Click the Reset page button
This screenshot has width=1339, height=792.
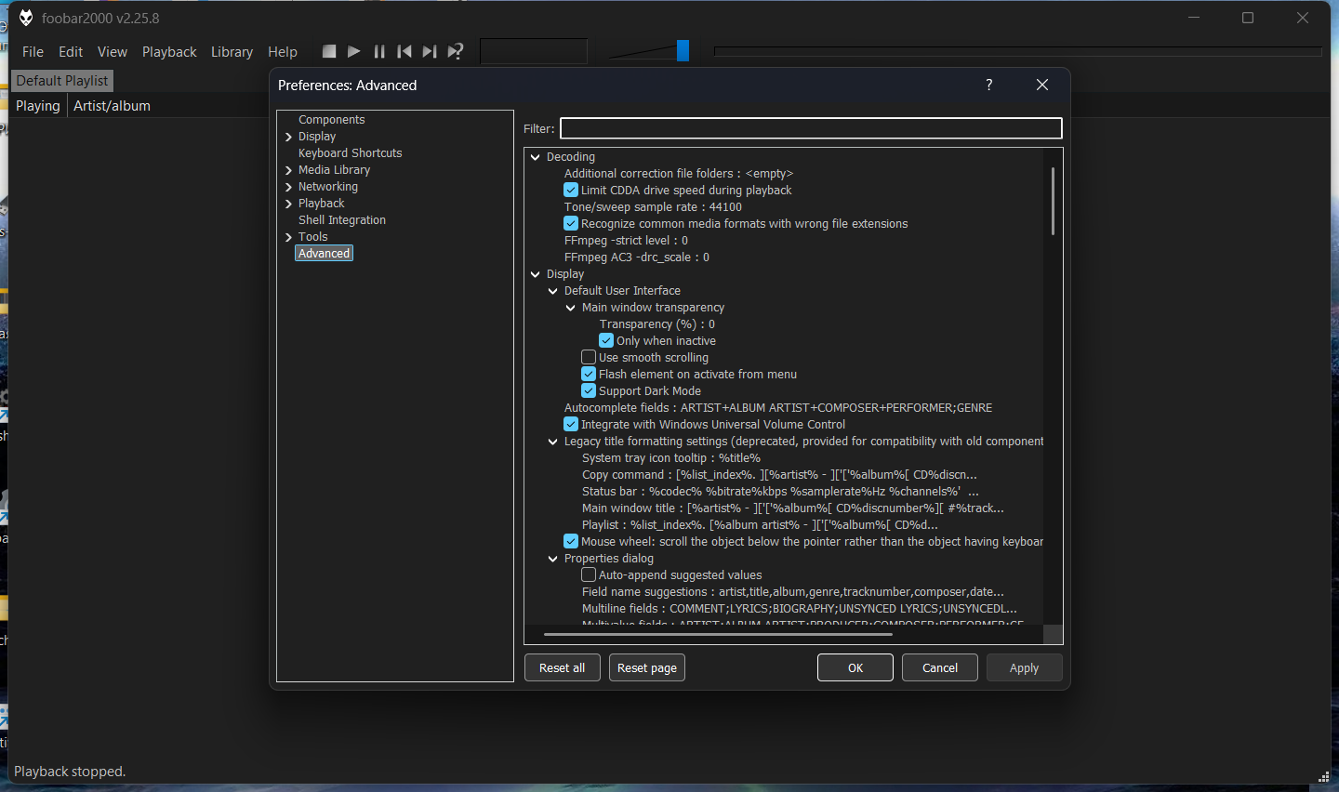pyautogui.click(x=647, y=667)
